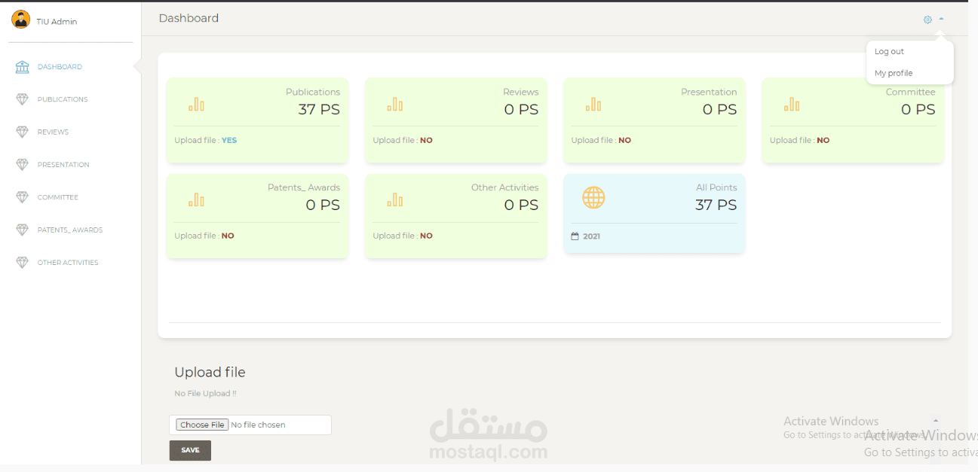Click the 0 PS value on Reviews card
Image resolution: width=978 pixels, height=472 pixels.
click(x=521, y=109)
